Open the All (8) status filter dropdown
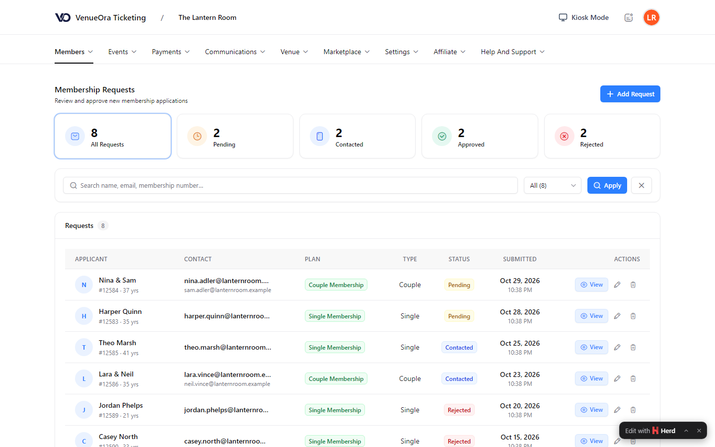The height and width of the screenshot is (447, 715). click(x=553, y=185)
